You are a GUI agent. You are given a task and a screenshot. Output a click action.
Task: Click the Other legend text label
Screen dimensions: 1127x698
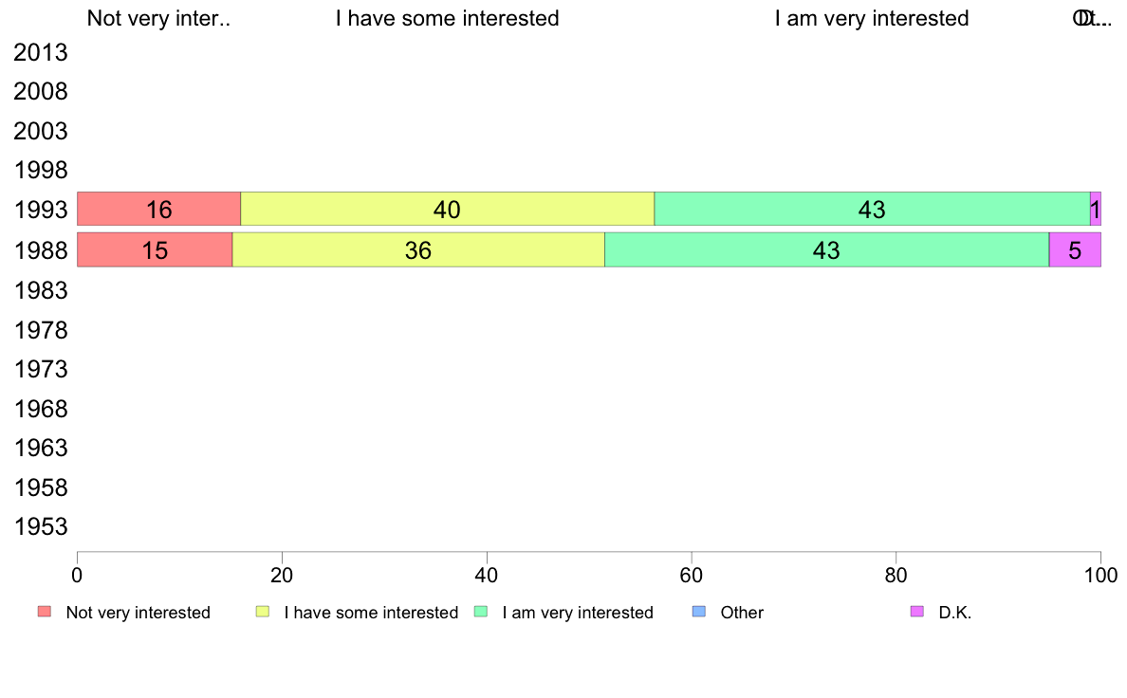742,613
